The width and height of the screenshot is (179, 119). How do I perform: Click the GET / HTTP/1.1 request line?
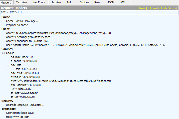pos(11,12)
